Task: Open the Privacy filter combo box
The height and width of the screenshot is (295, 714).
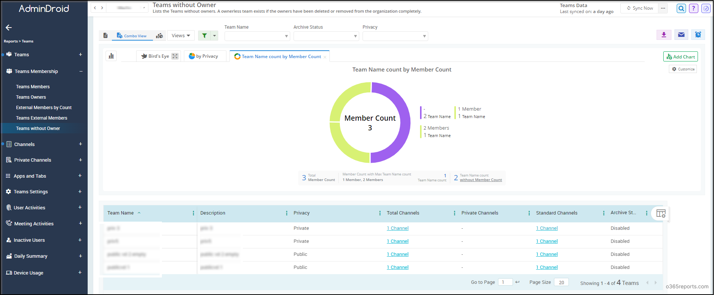Action: click(x=395, y=36)
